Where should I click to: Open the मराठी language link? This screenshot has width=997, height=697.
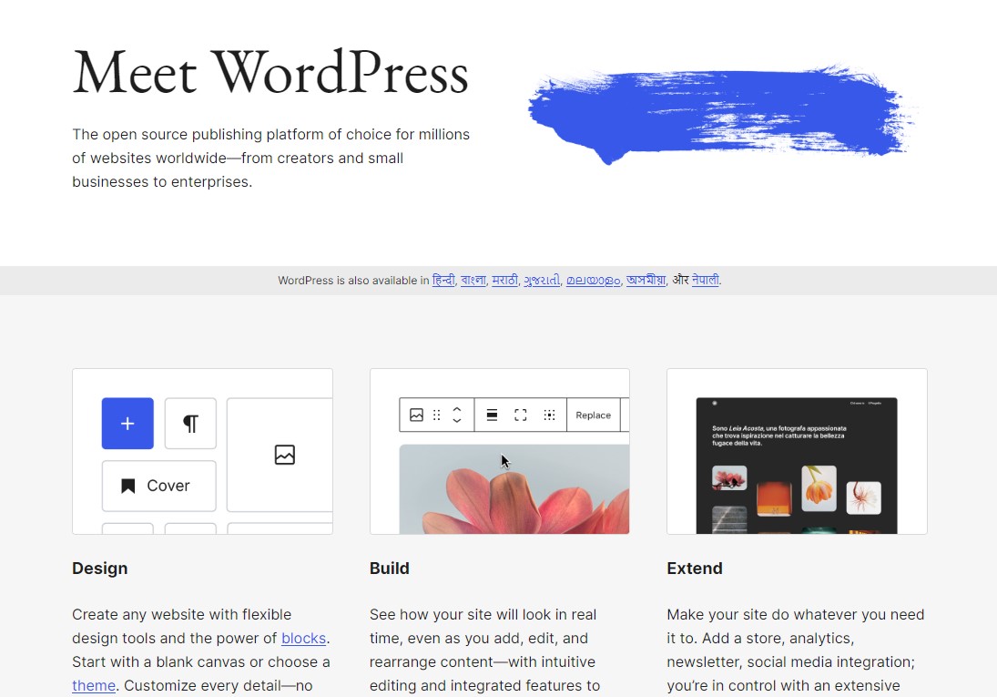[x=504, y=280]
